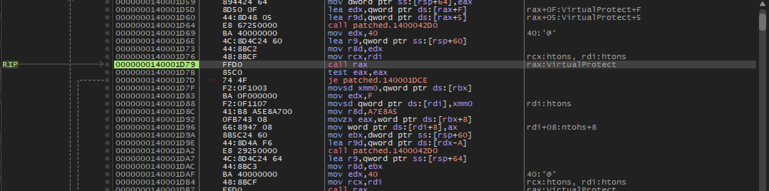The image size is (769, 191).
Task: Toggle breakpoint dot at address 0000000140001D6E
Action: (x=107, y=41)
